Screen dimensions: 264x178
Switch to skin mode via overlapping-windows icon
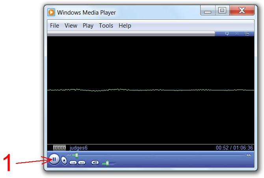coord(247,34)
